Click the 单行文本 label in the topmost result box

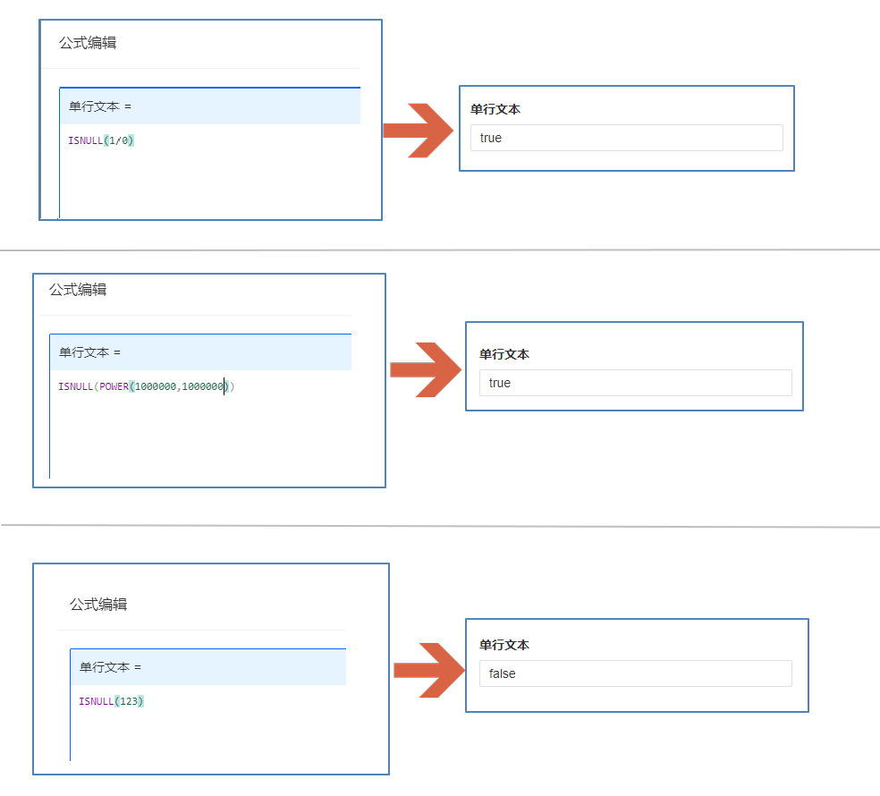click(x=495, y=109)
